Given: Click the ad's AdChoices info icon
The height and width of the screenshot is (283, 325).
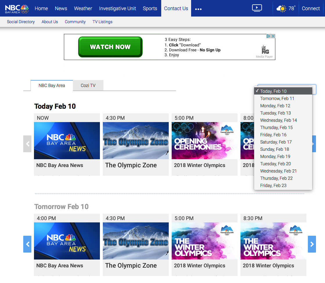Looking at the screenshot, I should coord(269,36).
